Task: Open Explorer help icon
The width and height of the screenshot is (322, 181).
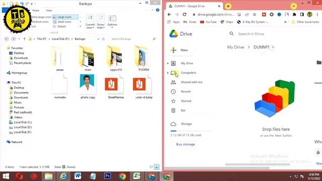Action: tap(157, 10)
